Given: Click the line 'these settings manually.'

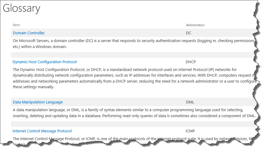Looking at the screenshot, I should pyautogui.click(x=34, y=87).
